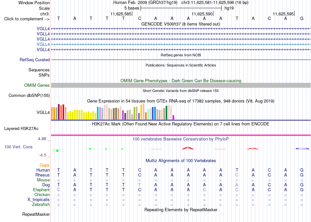311x222 pixels.
Task: Click the -4.5 PhyloP lower limit value
Action: pyautogui.click(x=43, y=155)
